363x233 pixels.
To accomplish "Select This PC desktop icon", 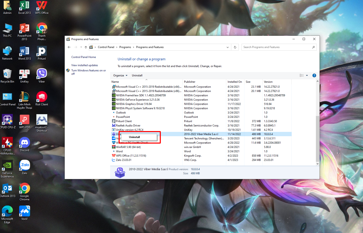I will click(7, 30).
